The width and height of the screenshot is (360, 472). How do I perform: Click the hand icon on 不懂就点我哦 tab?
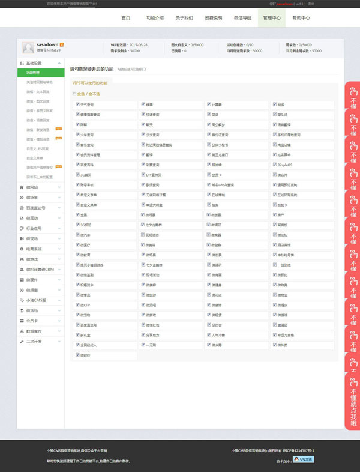click(353, 382)
